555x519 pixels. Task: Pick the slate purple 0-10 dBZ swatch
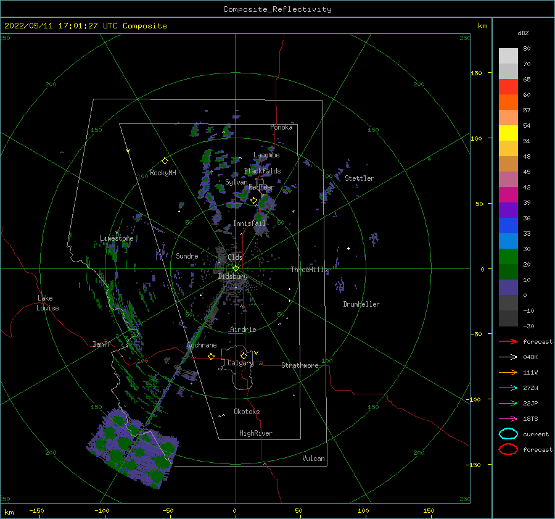[x=508, y=287]
